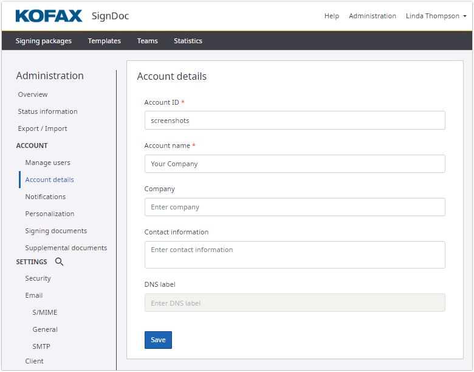Select the Company input field

point(294,207)
